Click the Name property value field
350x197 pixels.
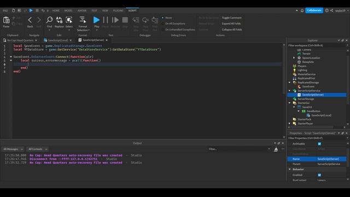pyautogui.click(x=331, y=159)
